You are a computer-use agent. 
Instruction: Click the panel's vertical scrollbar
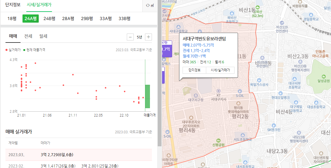click(x=160, y=73)
